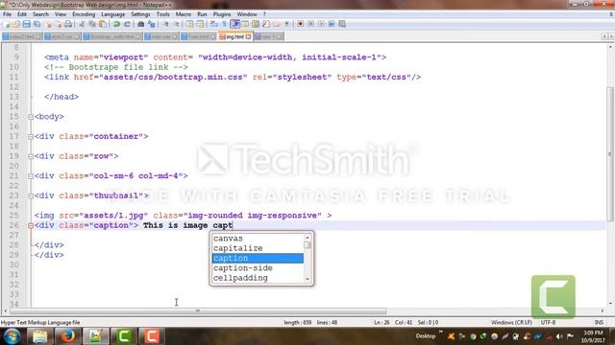Toggle the Show Indent Guide button
Screen dimensions: 615x345
tap(234, 24)
